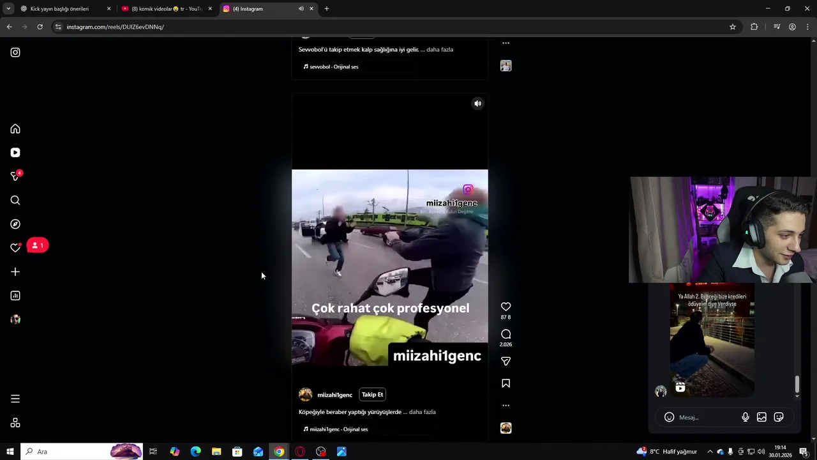817x460 pixels.
Task: Open the Windows Start menu
Action: 10,452
